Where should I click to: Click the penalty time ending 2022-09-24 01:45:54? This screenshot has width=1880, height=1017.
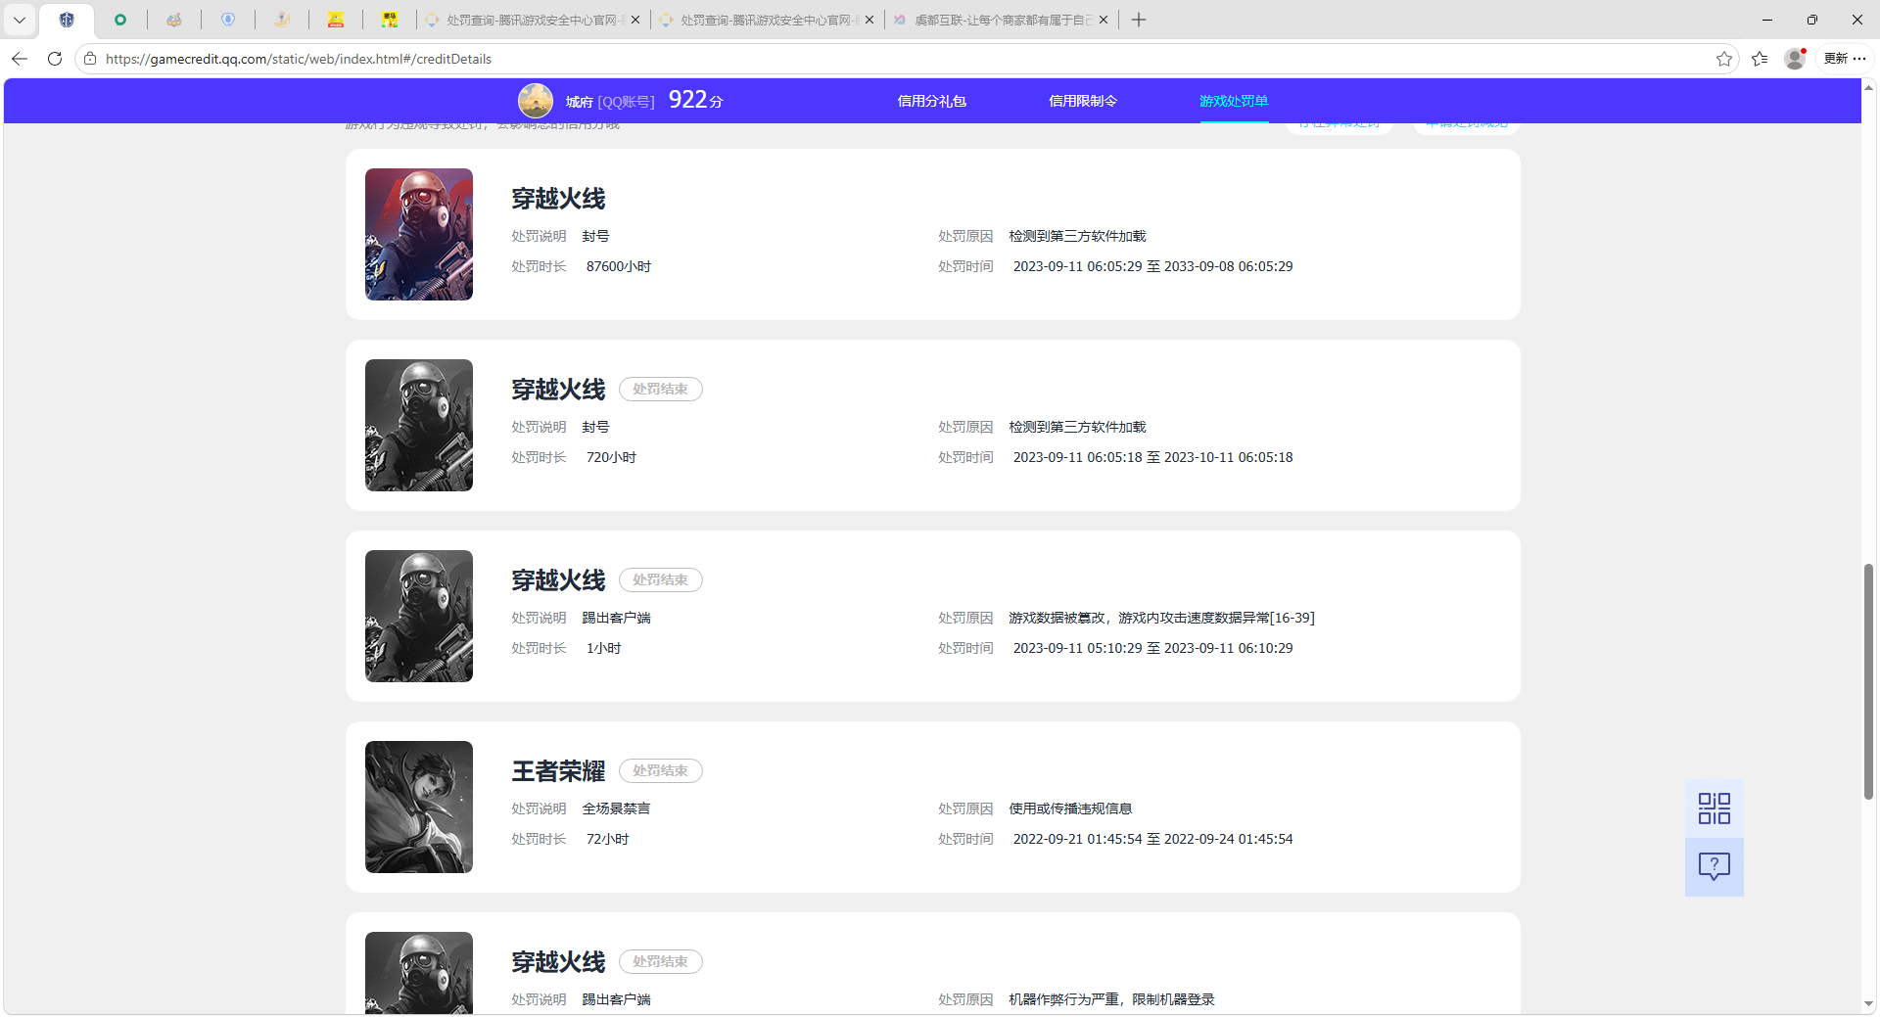pyautogui.click(x=1152, y=839)
